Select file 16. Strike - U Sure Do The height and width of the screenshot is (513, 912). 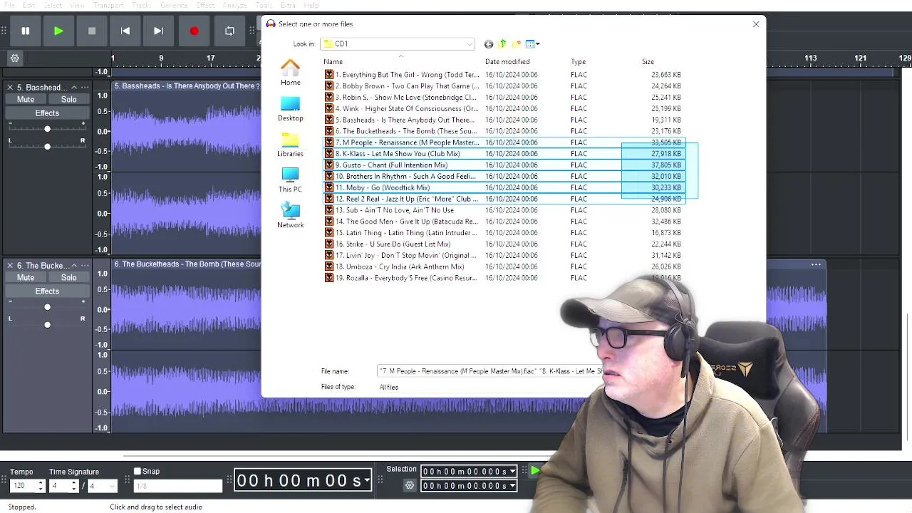pos(389,244)
